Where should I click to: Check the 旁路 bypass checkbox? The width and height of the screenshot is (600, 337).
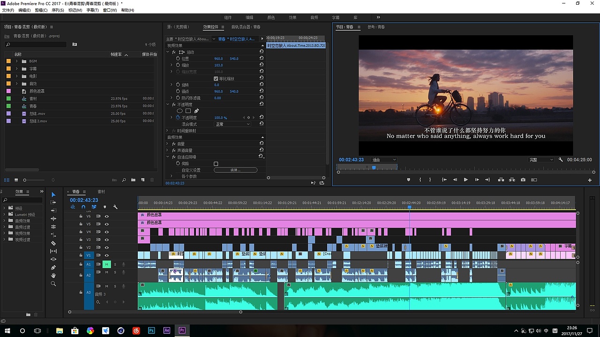pyautogui.click(x=216, y=164)
